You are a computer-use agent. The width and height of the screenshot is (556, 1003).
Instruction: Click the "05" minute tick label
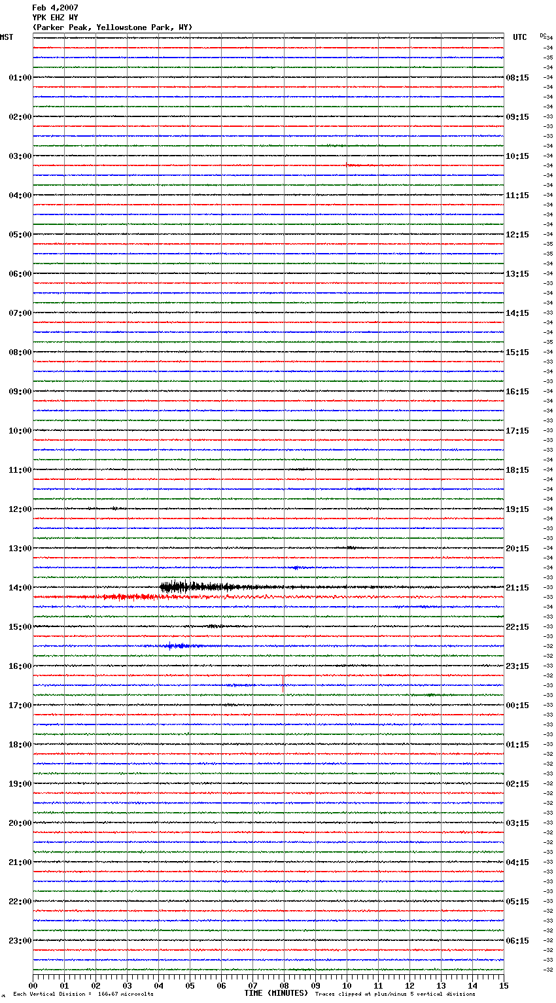190,985
